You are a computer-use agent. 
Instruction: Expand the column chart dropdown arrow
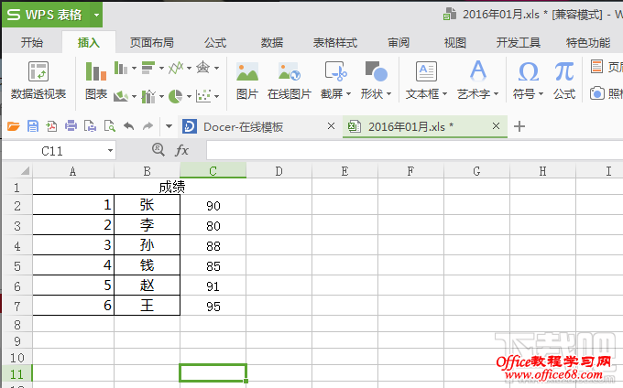click(x=134, y=69)
